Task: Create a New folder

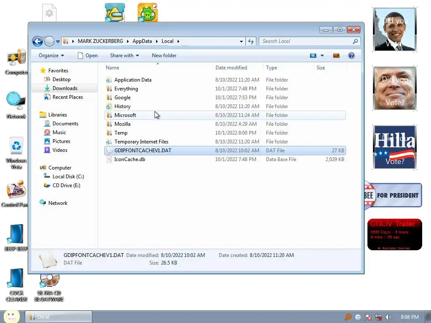Action: click(x=164, y=56)
